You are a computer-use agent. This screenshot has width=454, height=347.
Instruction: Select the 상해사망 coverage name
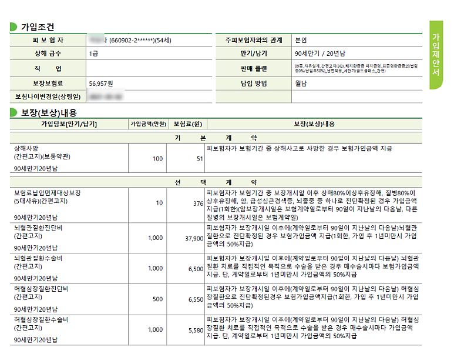point(26,148)
